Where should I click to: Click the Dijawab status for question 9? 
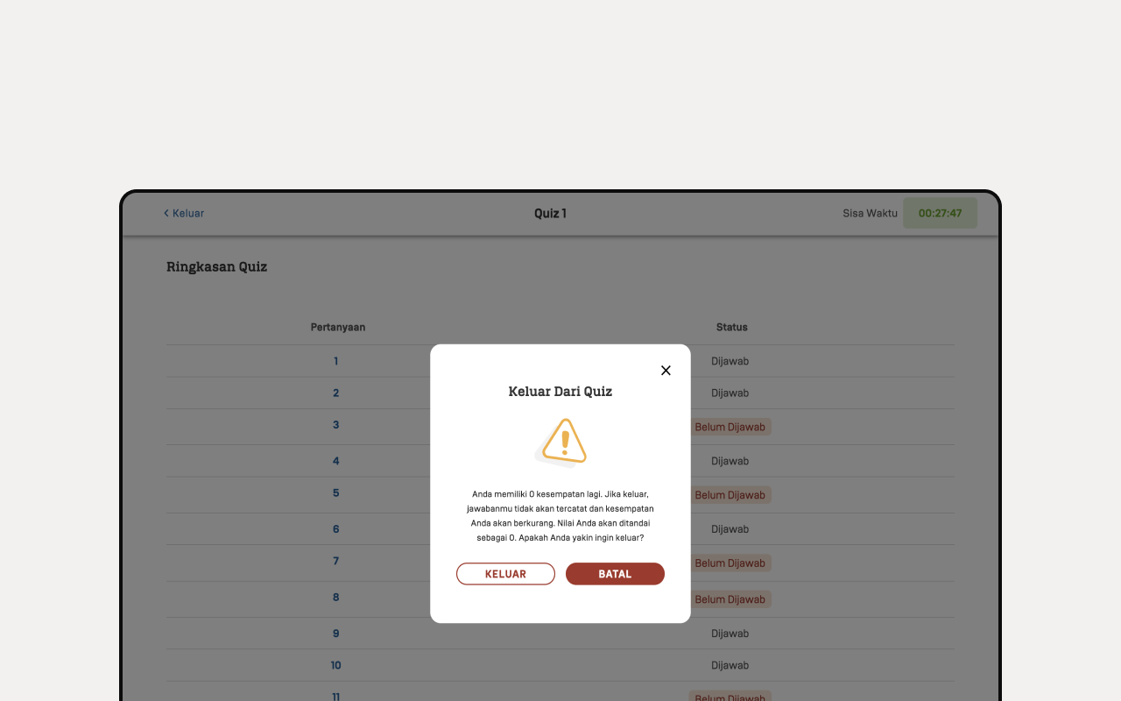click(730, 634)
